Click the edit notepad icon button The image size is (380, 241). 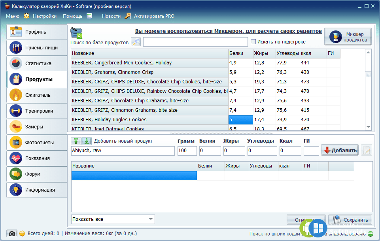point(367,150)
